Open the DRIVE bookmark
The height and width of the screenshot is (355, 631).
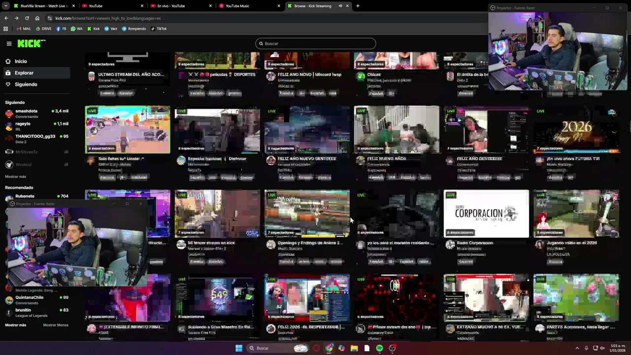[x=43, y=29]
